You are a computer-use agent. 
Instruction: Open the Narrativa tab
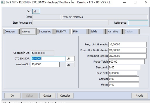tap(114, 32)
